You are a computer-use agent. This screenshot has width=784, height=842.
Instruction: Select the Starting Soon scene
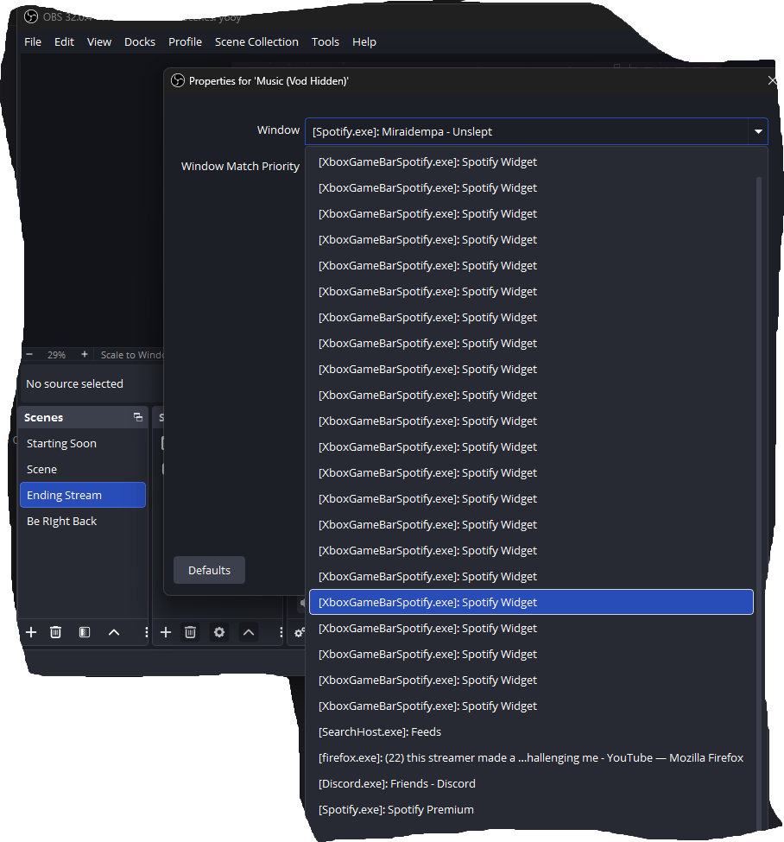pos(83,443)
